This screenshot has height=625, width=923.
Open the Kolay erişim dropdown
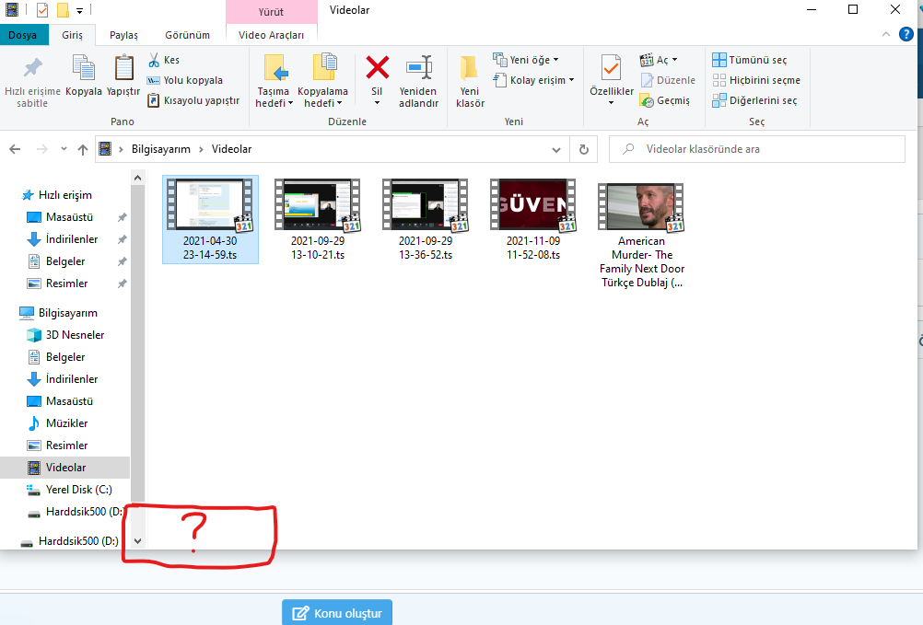tap(533, 81)
